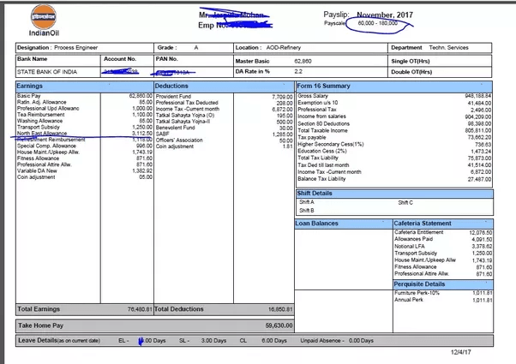Click the 'Total Earnings' label
This screenshot has height=364, width=516.
[39, 309]
